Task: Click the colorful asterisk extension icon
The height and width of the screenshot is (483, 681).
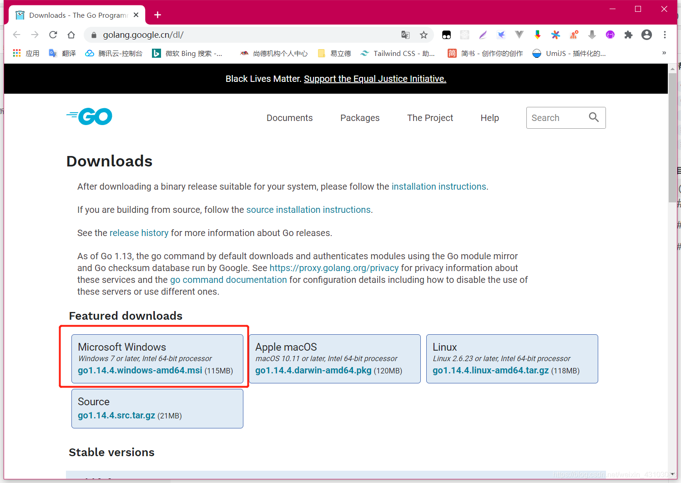Action: pyautogui.click(x=555, y=35)
